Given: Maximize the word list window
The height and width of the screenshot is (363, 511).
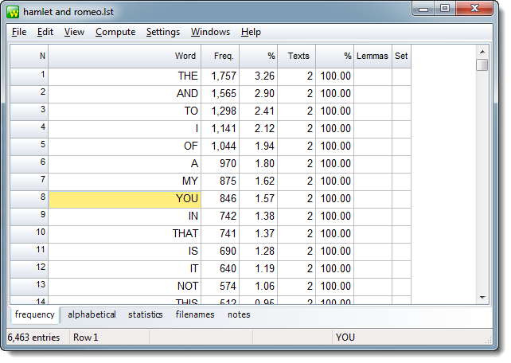Looking at the screenshot, I should (445, 9).
